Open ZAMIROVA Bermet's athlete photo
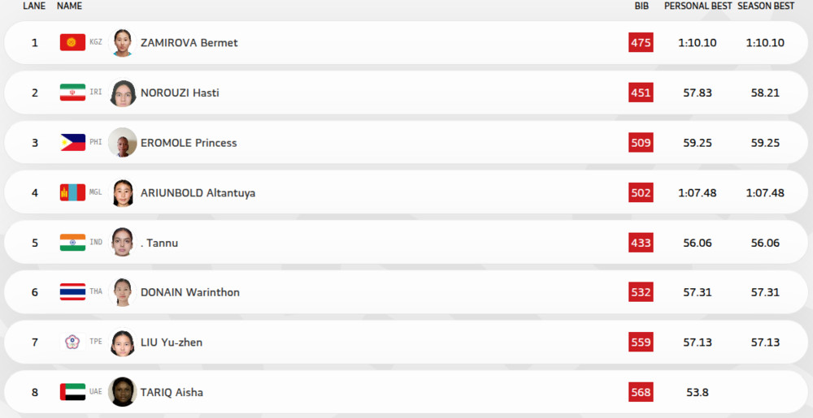The image size is (813, 418). [x=123, y=42]
